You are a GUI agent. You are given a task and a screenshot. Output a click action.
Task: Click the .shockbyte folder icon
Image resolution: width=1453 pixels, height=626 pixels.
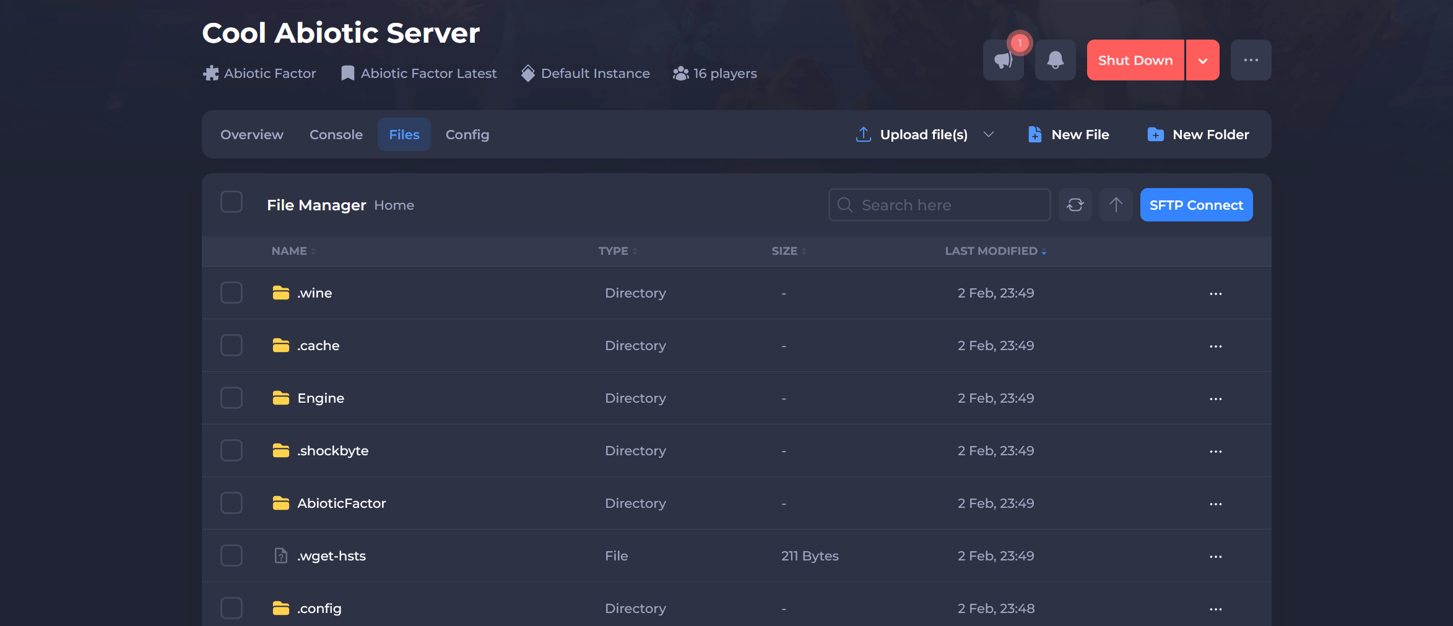(x=281, y=450)
